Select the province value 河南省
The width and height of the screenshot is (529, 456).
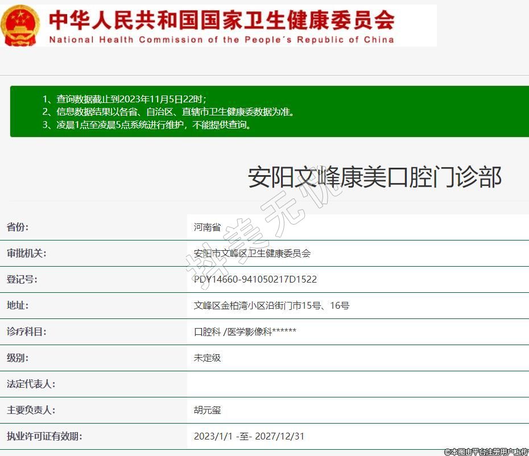coord(207,227)
